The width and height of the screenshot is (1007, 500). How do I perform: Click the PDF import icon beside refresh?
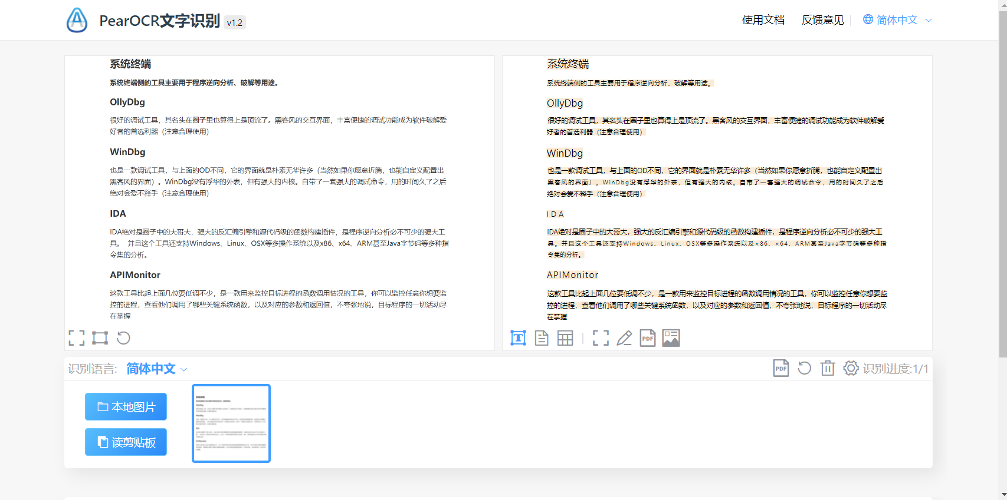781,368
